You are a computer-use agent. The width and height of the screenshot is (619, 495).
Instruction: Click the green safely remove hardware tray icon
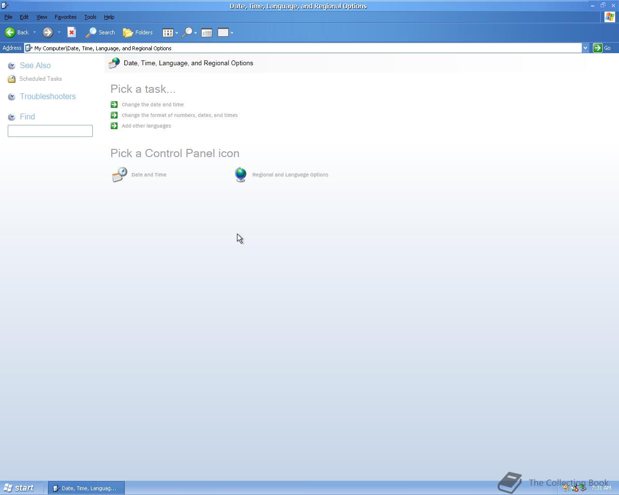tap(583, 488)
